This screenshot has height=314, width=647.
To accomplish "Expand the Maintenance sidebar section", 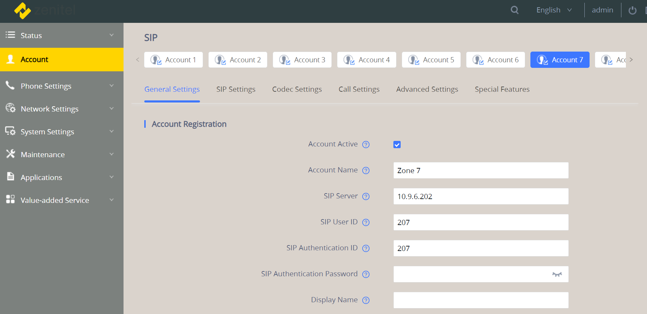I will [x=62, y=154].
